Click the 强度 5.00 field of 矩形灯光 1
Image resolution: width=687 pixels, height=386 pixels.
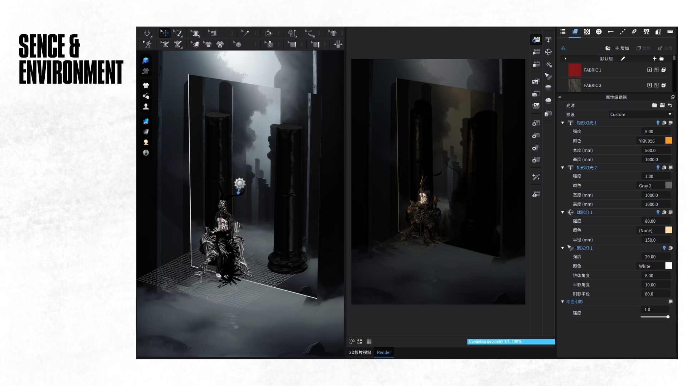656,132
